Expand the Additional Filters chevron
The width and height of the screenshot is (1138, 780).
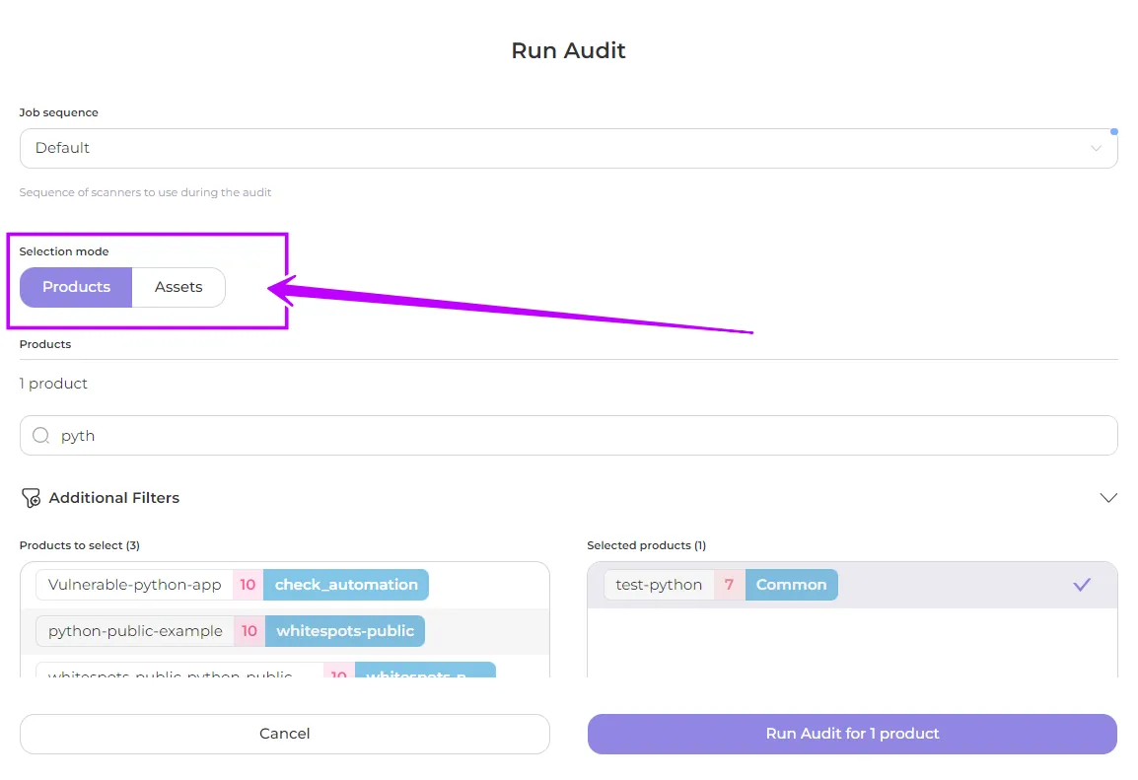point(1107,498)
